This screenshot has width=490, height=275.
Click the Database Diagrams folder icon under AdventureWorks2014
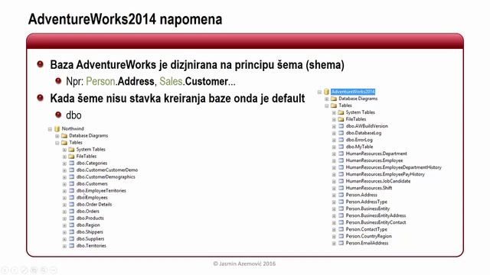pyautogui.click(x=334, y=99)
